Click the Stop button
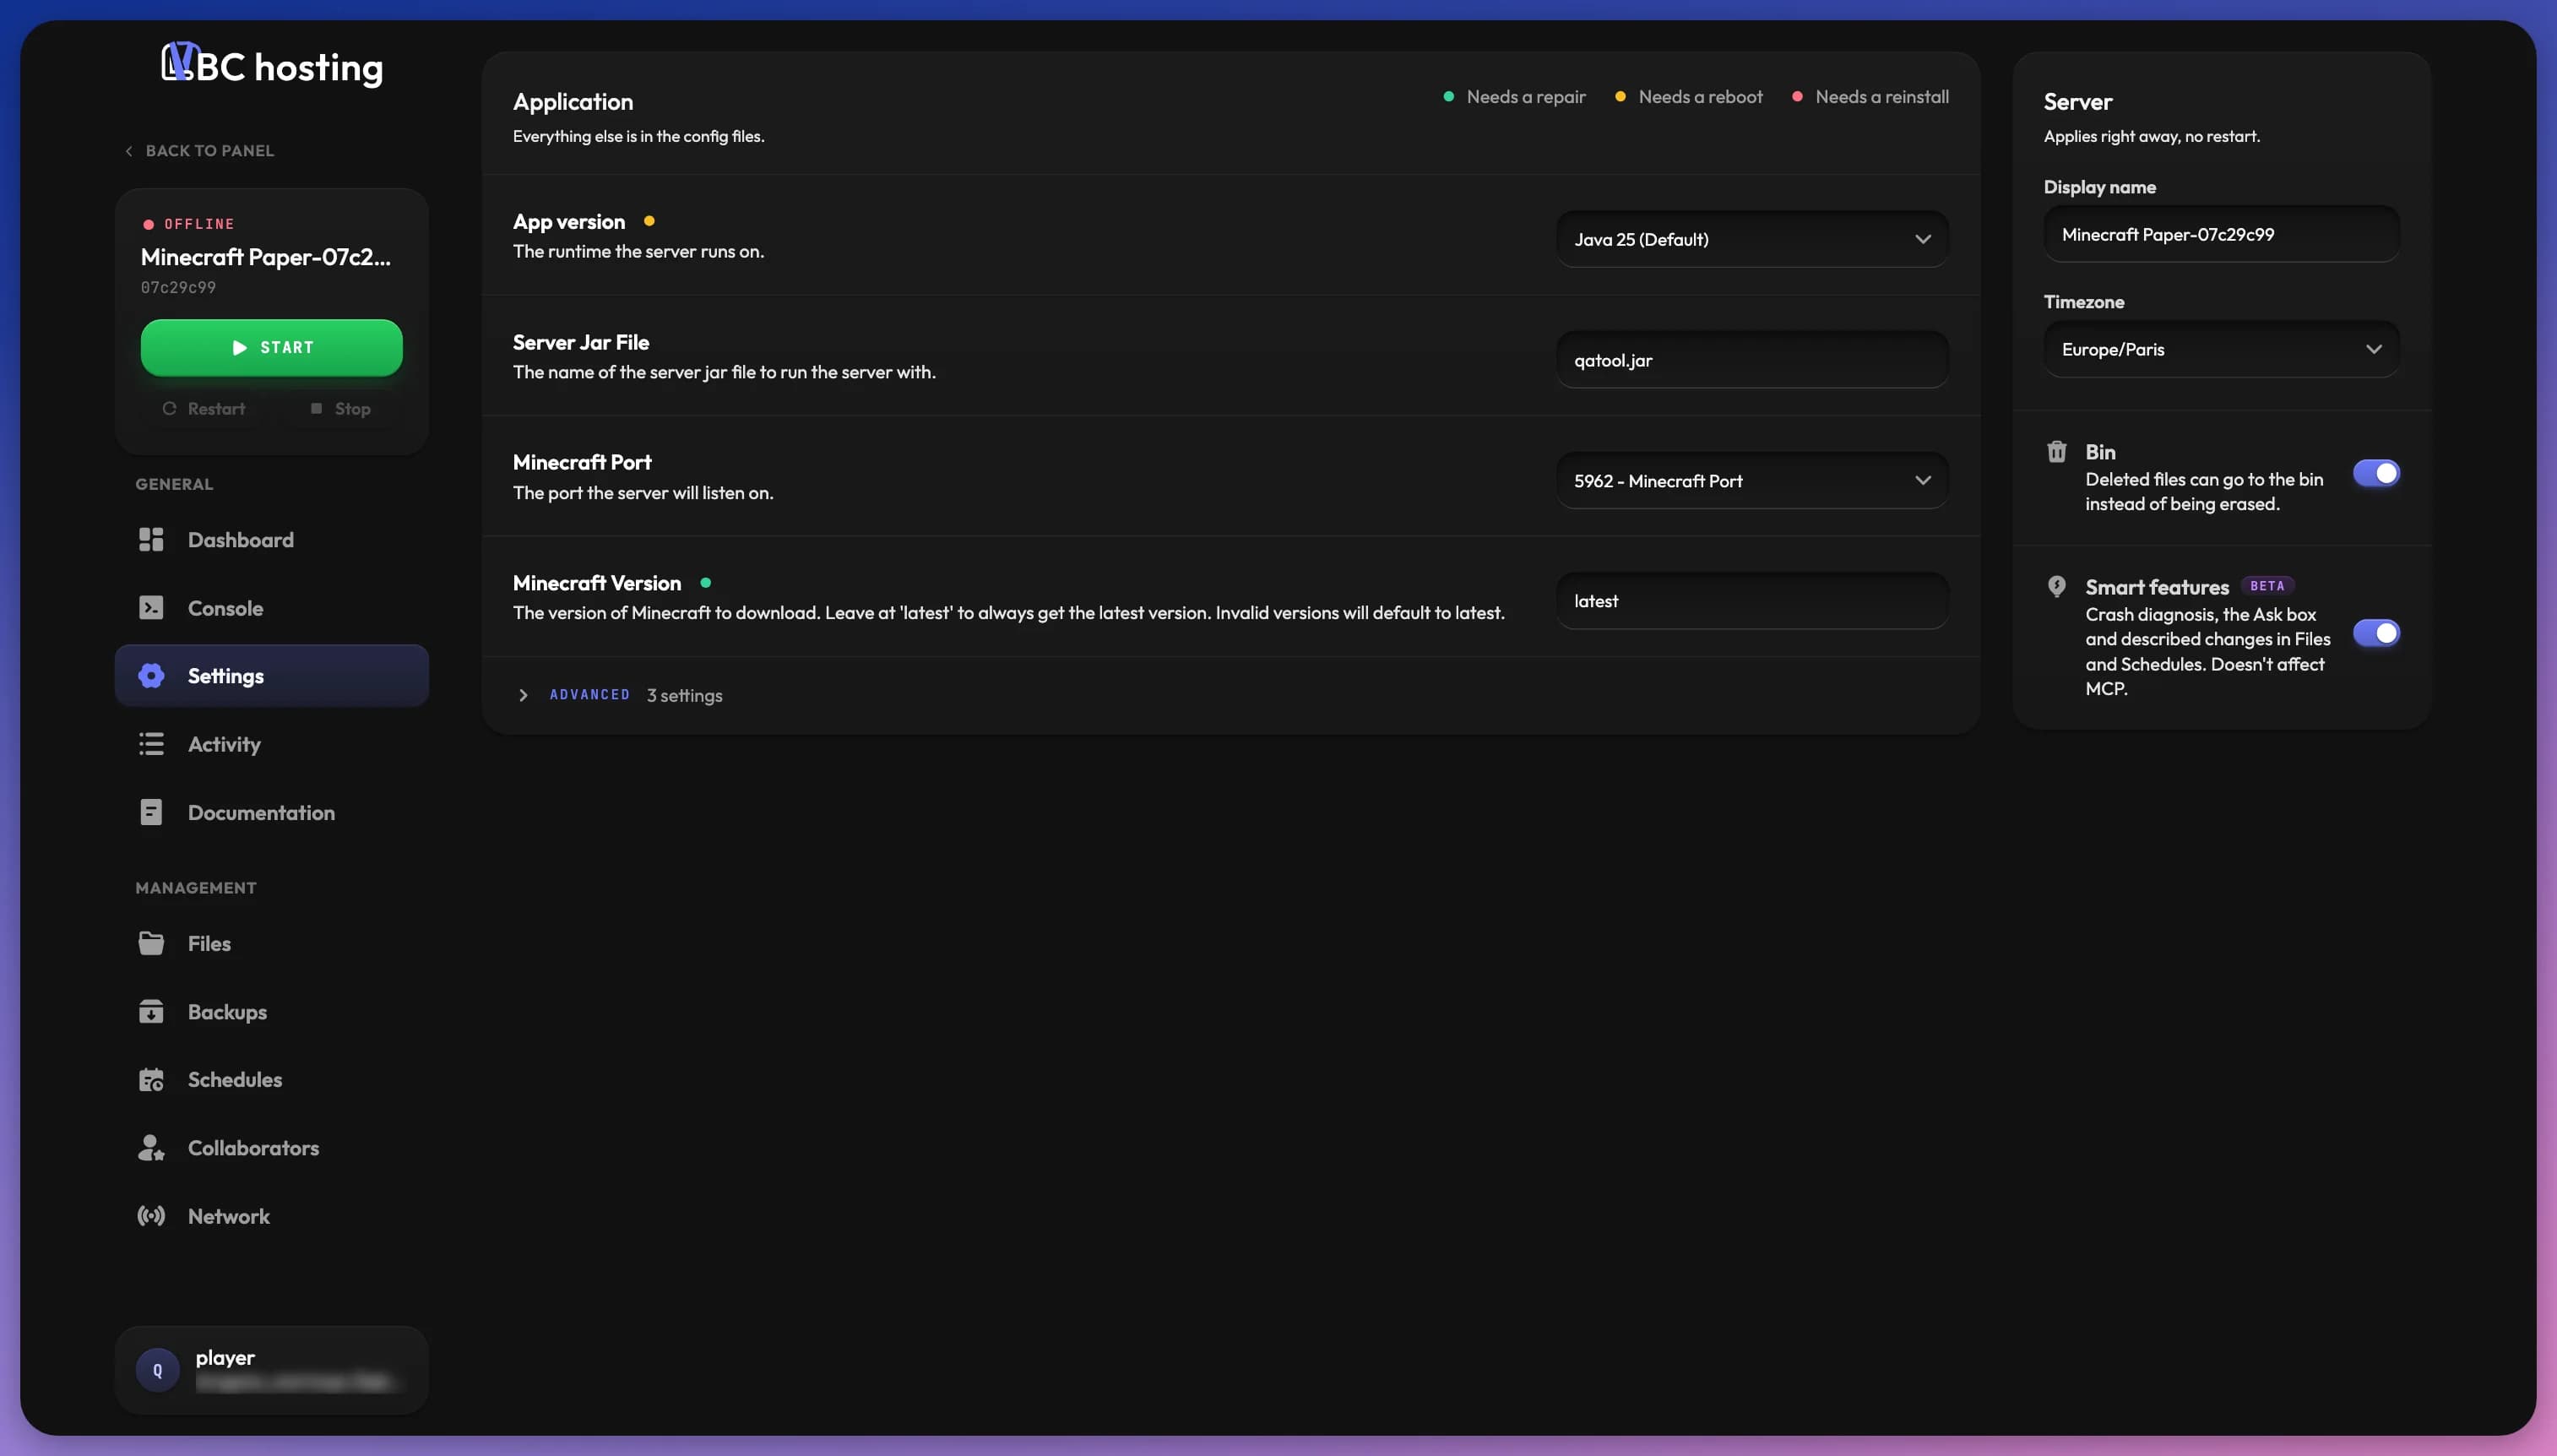Screen dimensions: 2557x1456 point(341,409)
